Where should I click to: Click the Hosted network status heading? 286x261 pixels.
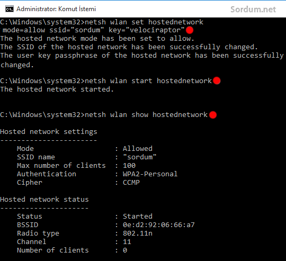44,200
